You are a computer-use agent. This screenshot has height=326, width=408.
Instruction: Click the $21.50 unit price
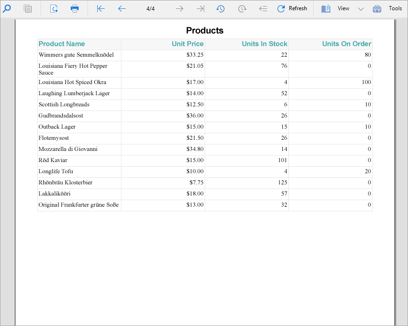[x=195, y=138]
